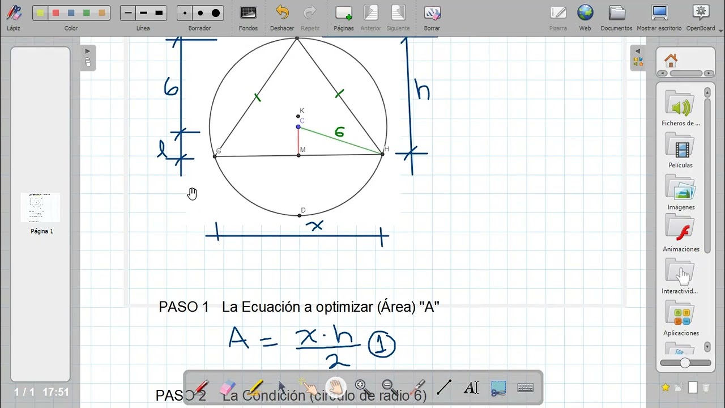Collapse the right library panel
Viewport: 725px width, 408px height.
click(638, 51)
